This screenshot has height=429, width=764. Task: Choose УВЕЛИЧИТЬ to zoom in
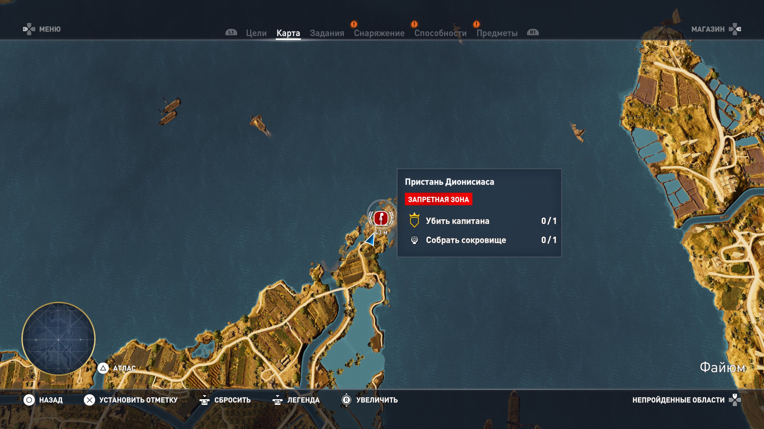[x=377, y=400]
